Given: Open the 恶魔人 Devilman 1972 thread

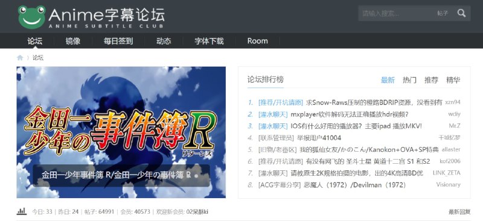Looking at the screenshot, I should click(355, 185).
